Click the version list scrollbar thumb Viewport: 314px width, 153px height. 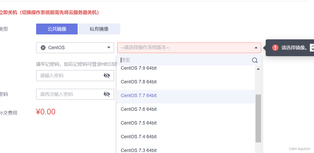click(258, 119)
